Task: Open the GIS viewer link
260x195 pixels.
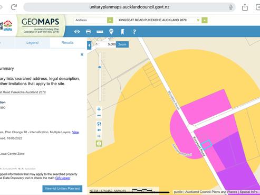Action: tap(63, 178)
